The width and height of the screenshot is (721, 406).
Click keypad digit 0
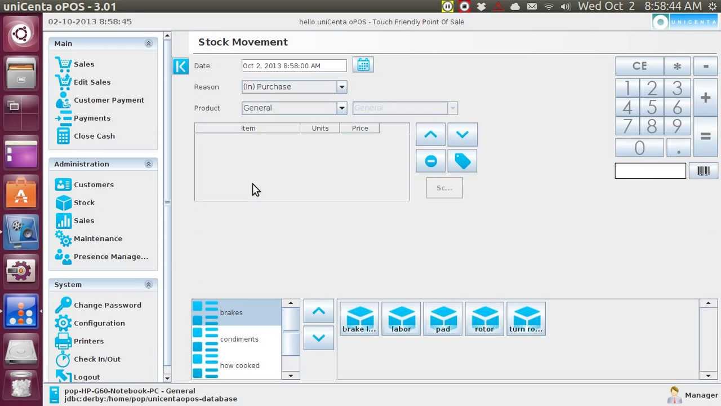tap(639, 148)
